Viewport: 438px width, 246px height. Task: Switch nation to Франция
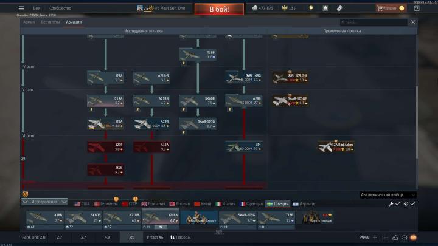(x=251, y=204)
